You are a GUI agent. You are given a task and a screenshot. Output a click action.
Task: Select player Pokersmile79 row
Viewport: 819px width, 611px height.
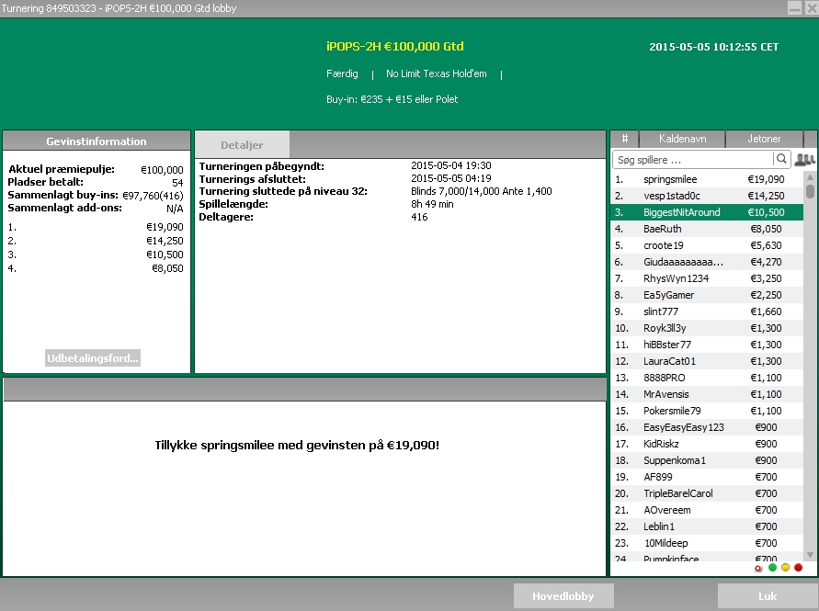tap(707, 411)
